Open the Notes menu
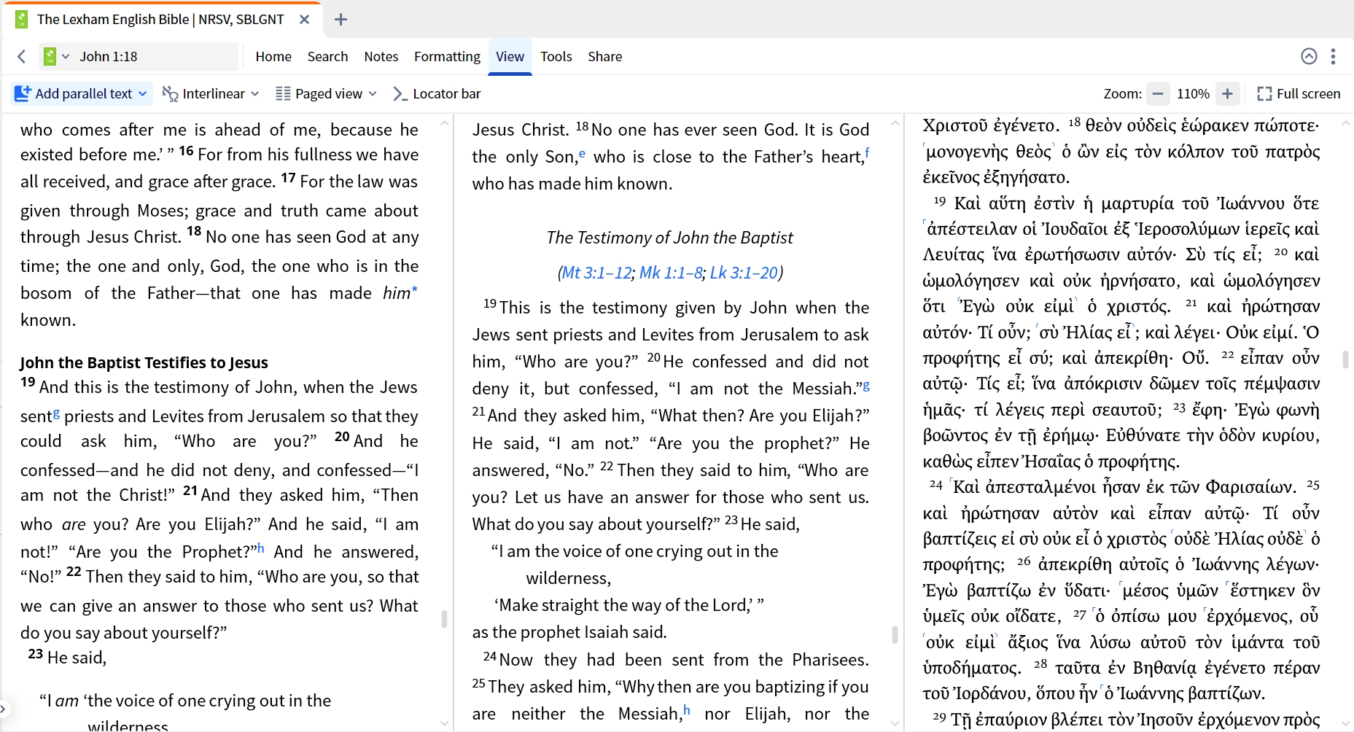 381,56
